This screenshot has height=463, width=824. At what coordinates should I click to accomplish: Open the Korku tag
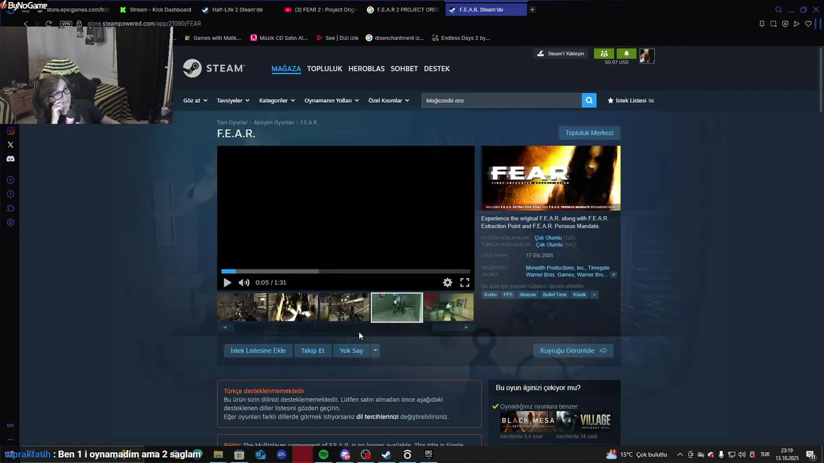click(x=491, y=295)
